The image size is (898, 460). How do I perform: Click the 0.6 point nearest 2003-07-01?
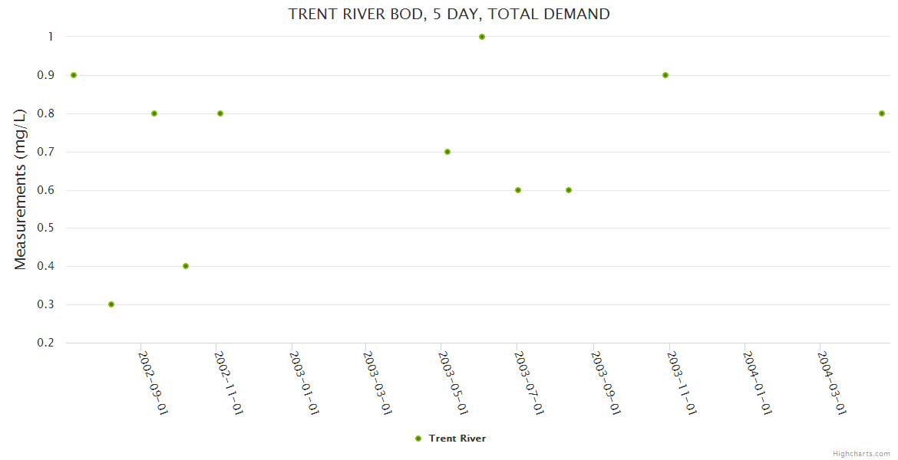pyautogui.click(x=518, y=190)
